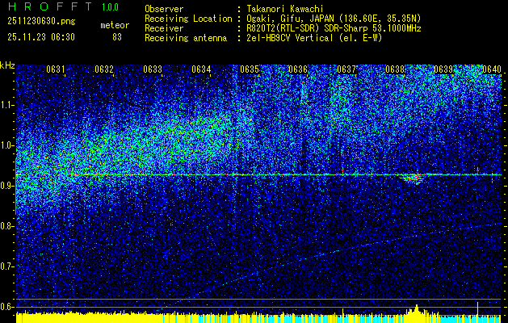This screenshot has width=508, height=323.
Task: Click the 0632 time marker
Action: [104, 69]
